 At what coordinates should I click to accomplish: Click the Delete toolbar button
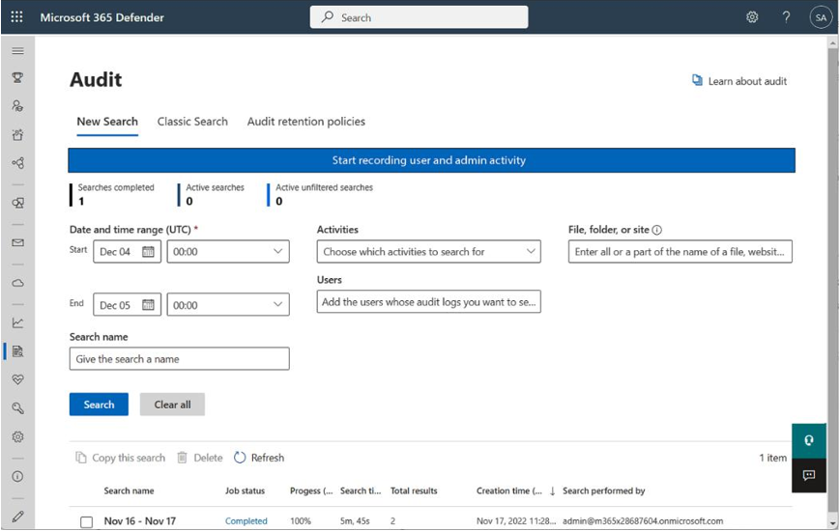pyautogui.click(x=200, y=458)
